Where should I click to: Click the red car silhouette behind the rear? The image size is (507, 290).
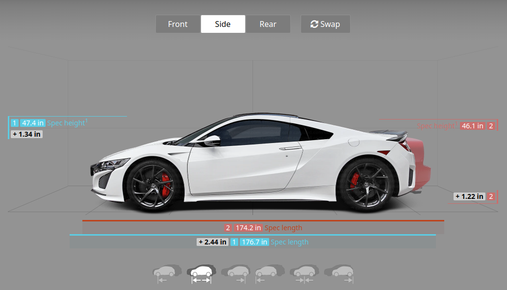[422, 165]
